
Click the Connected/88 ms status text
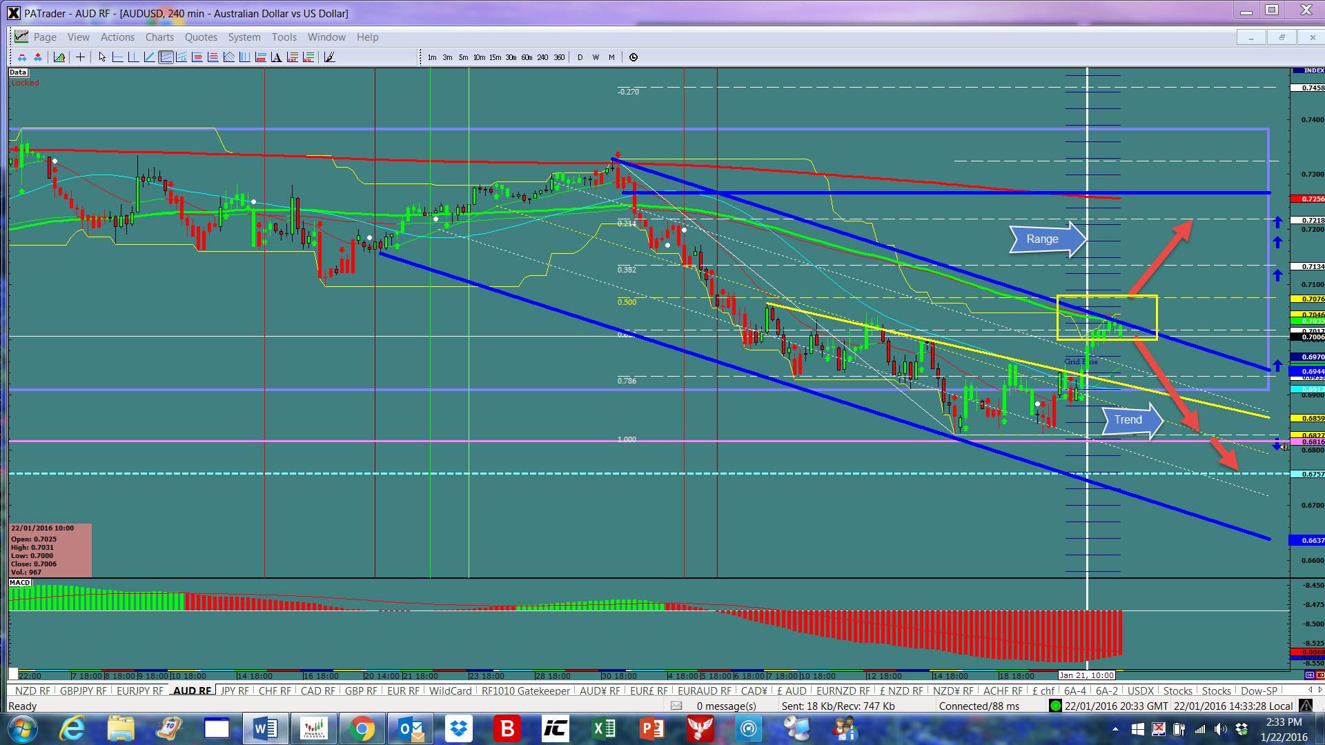click(979, 706)
